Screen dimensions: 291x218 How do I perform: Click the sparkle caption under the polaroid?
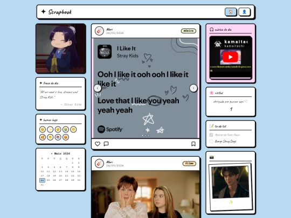(231, 202)
